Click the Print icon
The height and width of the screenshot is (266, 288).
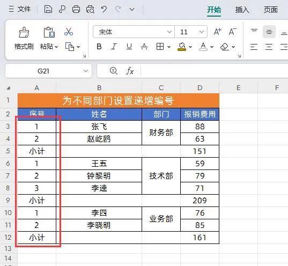point(76,9)
